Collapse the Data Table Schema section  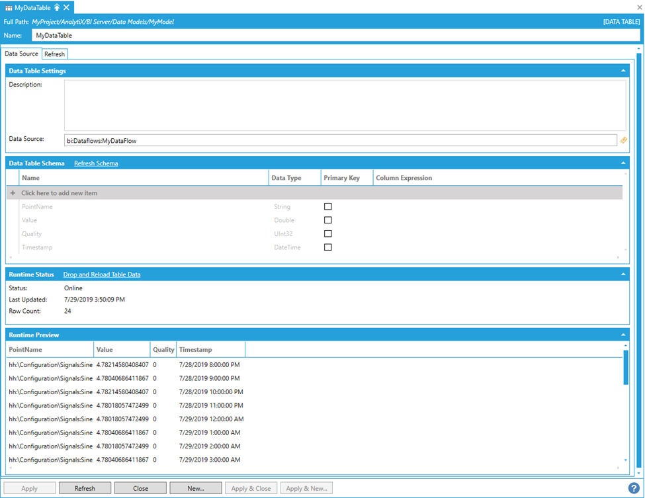tap(623, 163)
